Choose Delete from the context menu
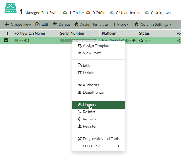Viewport: 181px width, 162px height. tap(99, 73)
